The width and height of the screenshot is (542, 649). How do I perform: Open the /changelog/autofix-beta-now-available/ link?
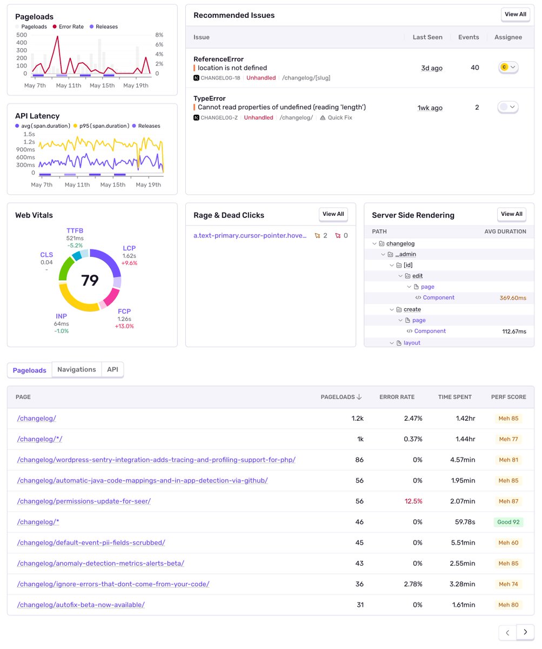click(x=81, y=605)
